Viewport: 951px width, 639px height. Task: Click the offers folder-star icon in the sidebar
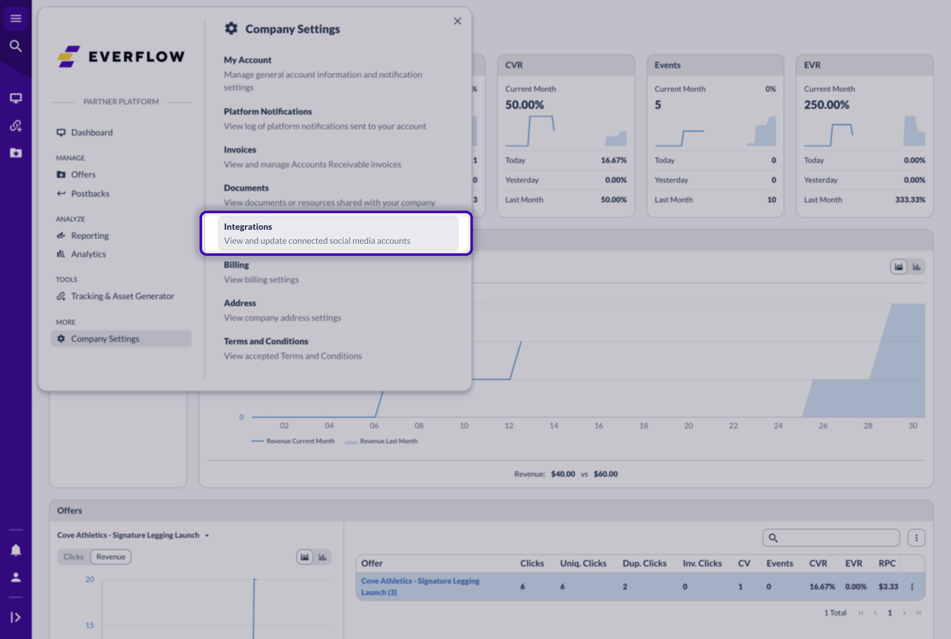coord(16,153)
